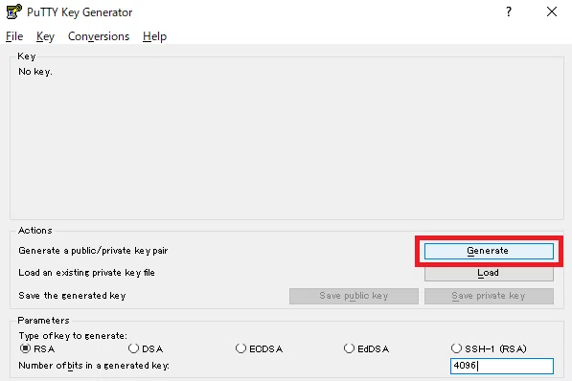Click 'Number of bits in a generated key:' label
This screenshot has height=381, width=572.
[x=94, y=366]
